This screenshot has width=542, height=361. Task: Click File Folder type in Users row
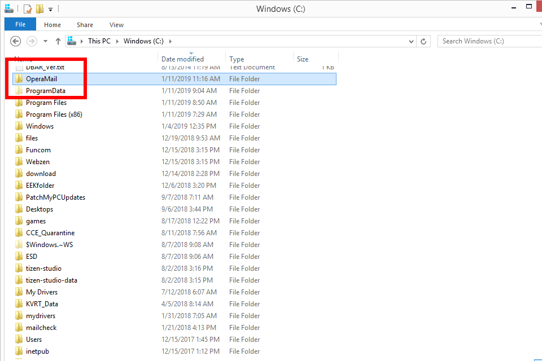pos(244,340)
